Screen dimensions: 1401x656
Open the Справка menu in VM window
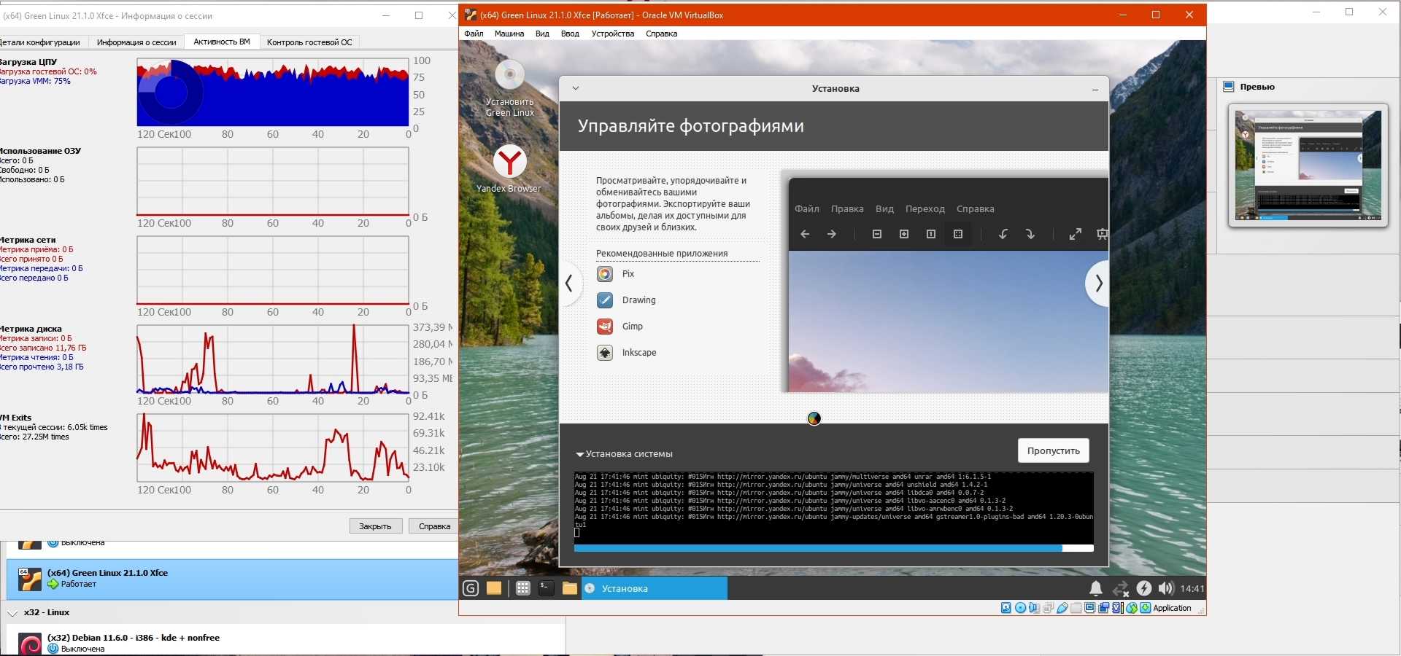point(662,34)
